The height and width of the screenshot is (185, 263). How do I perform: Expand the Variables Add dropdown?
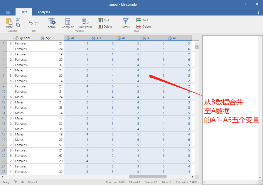[x=105, y=20]
